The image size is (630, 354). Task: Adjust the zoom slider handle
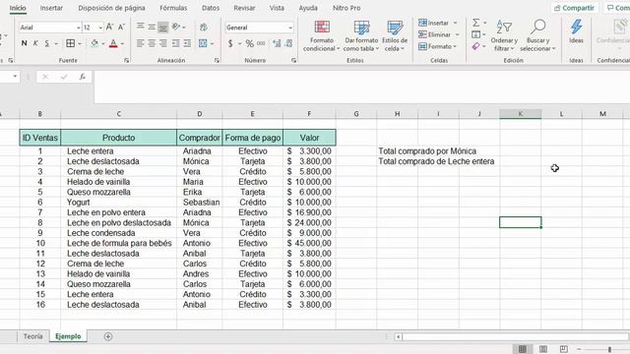(x=609, y=349)
